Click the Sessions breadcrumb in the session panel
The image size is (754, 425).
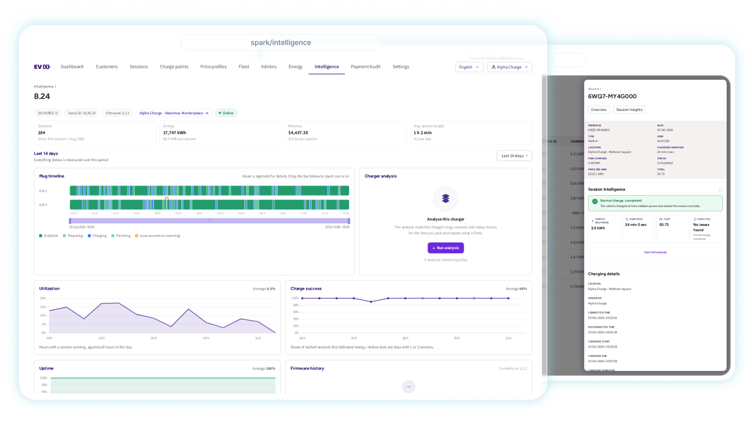pos(594,88)
